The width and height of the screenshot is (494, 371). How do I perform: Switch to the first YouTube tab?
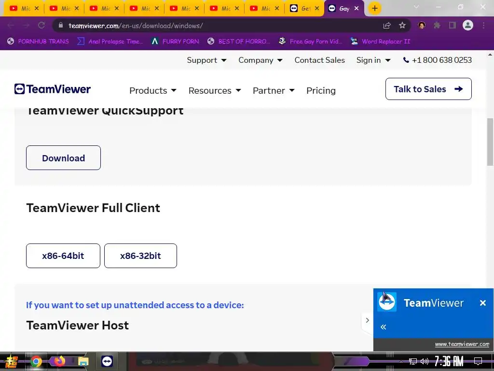click(24, 9)
